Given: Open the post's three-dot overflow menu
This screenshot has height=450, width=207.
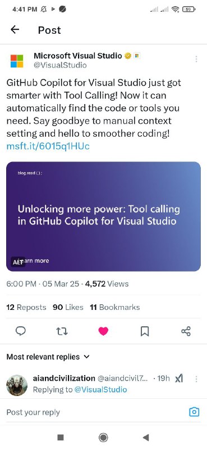Looking at the screenshot, I should [x=196, y=59].
